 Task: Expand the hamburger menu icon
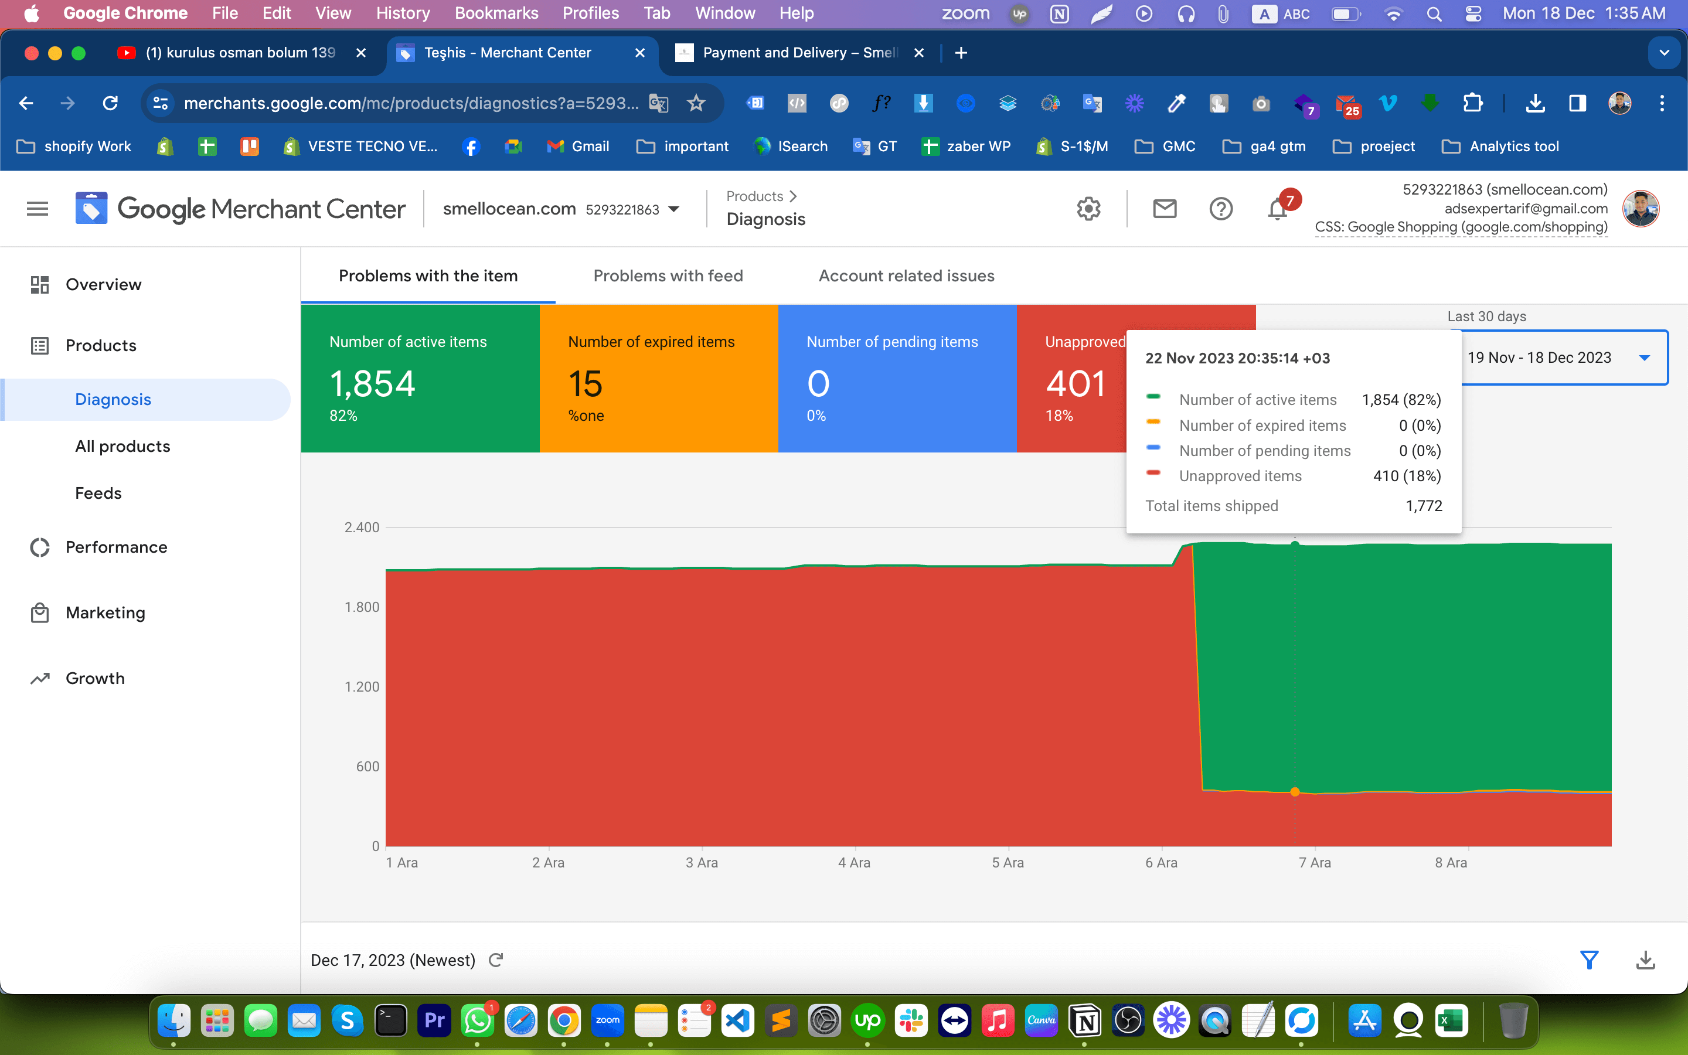[38, 207]
